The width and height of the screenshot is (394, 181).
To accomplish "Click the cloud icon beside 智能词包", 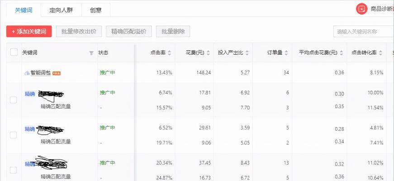I will (x=27, y=73).
